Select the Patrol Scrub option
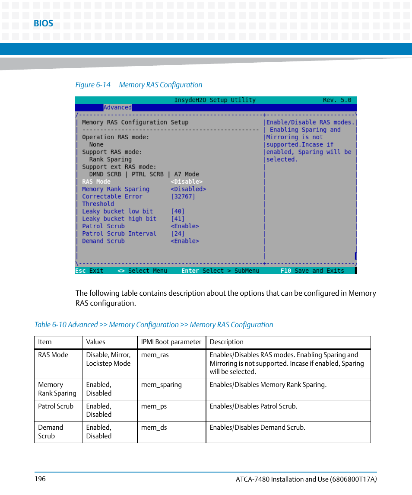The width and height of the screenshot is (412, 495). tap(104, 226)
